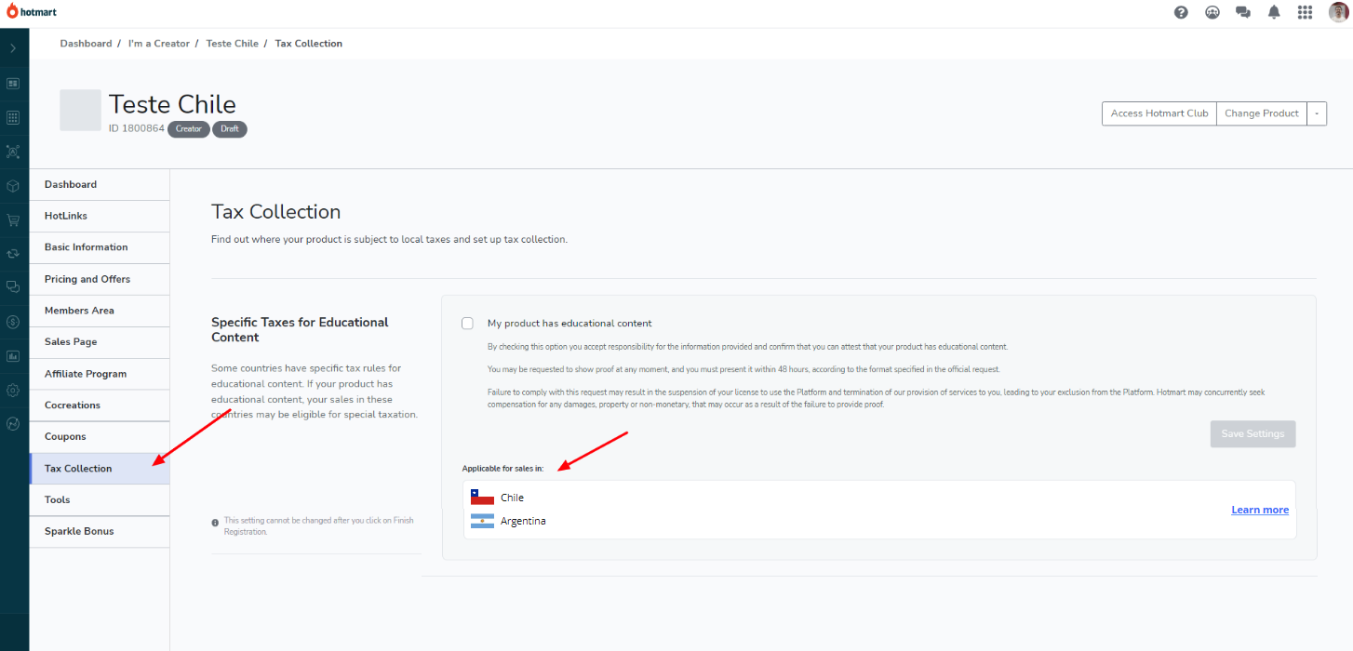Open the apps grid menu in header
1353x651 pixels.
1305,12
